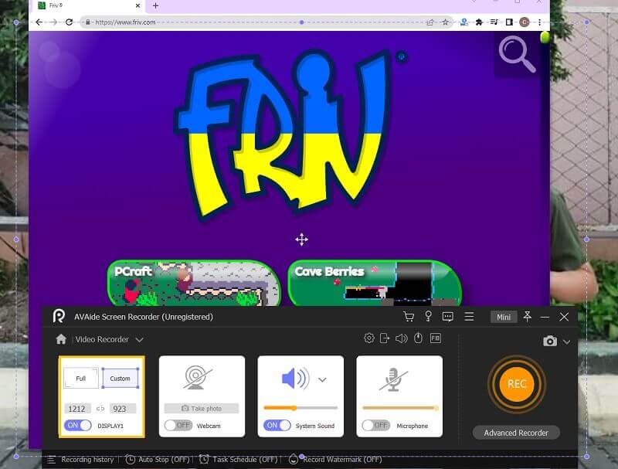Toggle the DISPLAY1 ON switch

click(78, 425)
